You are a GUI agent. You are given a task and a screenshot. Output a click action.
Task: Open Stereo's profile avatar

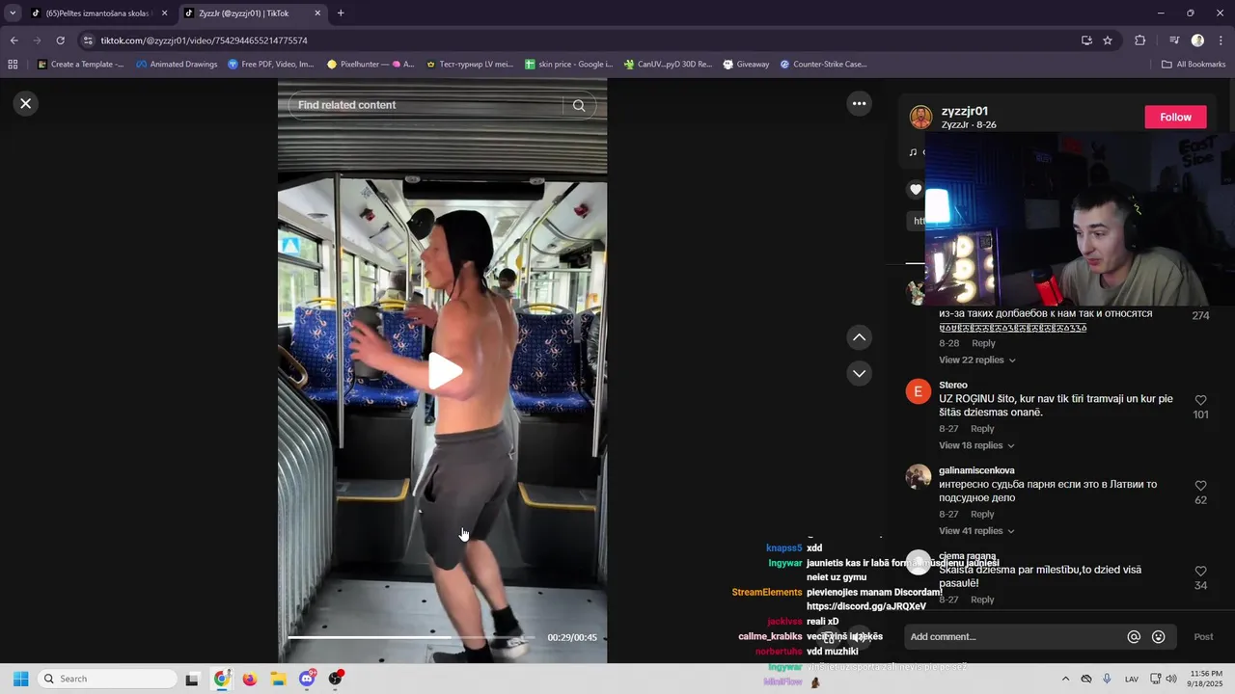pos(918,391)
